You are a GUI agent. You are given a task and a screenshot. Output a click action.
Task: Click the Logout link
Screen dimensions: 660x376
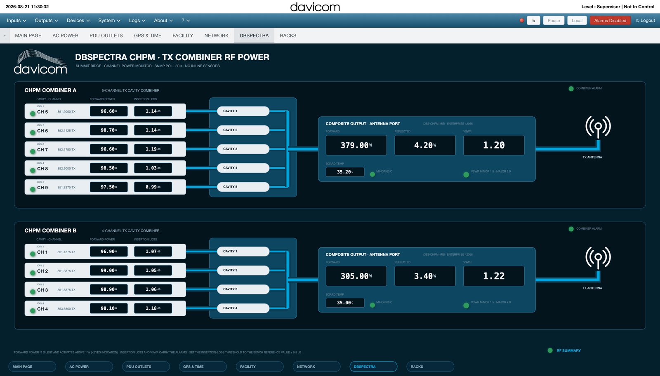[646, 21]
